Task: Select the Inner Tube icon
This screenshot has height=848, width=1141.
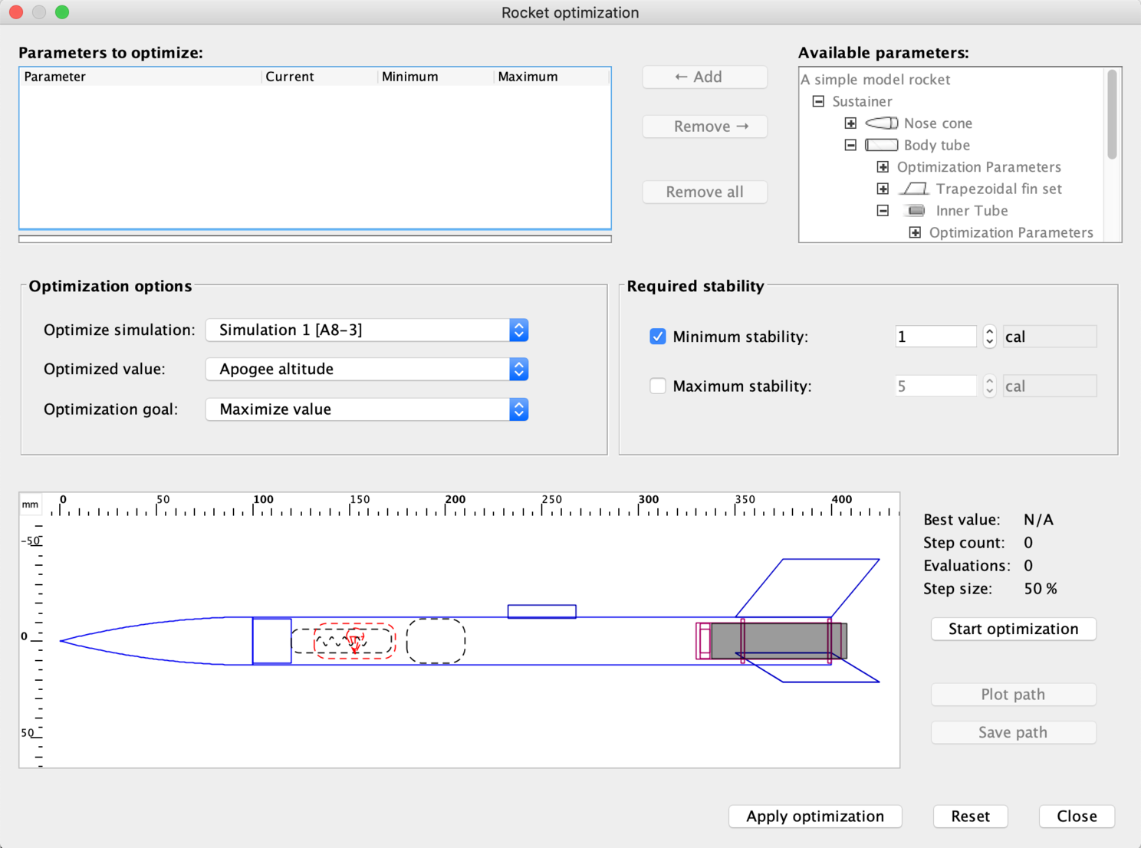Action: [916, 211]
